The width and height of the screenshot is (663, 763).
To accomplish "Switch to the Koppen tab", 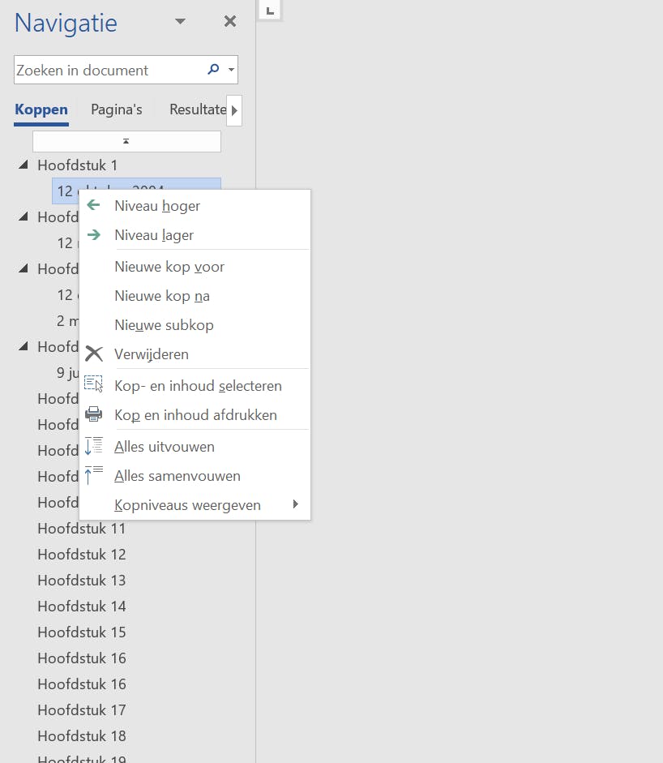I will pyautogui.click(x=41, y=110).
